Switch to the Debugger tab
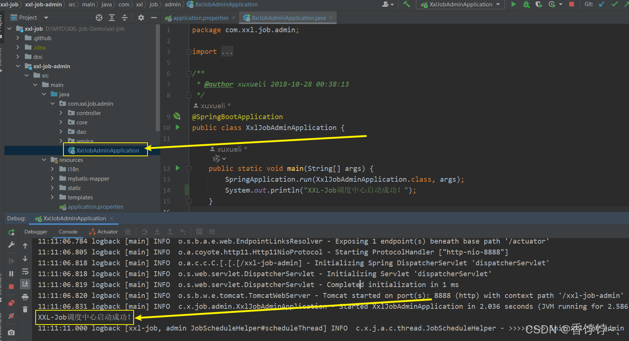The height and width of the screenshot is (341, 629). (36, 232)
